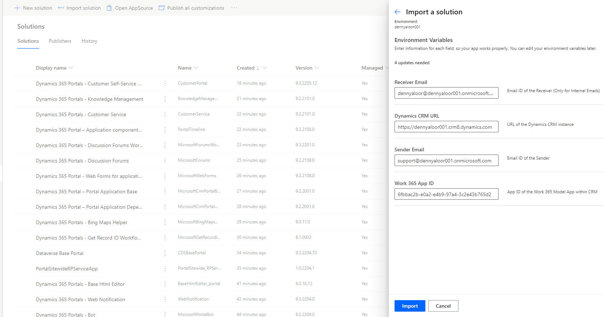Click the Work 365 App ID input field
This screenshot has width=604, height=317.
[x=447, y=194]
